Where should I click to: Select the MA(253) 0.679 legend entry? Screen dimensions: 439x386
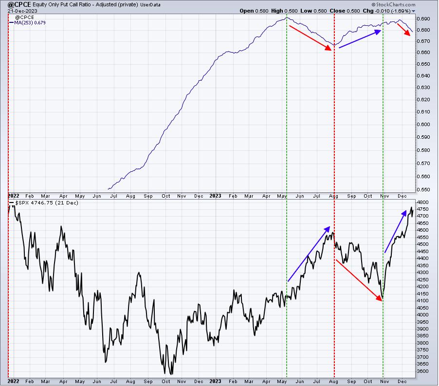[x=28, y=23]
